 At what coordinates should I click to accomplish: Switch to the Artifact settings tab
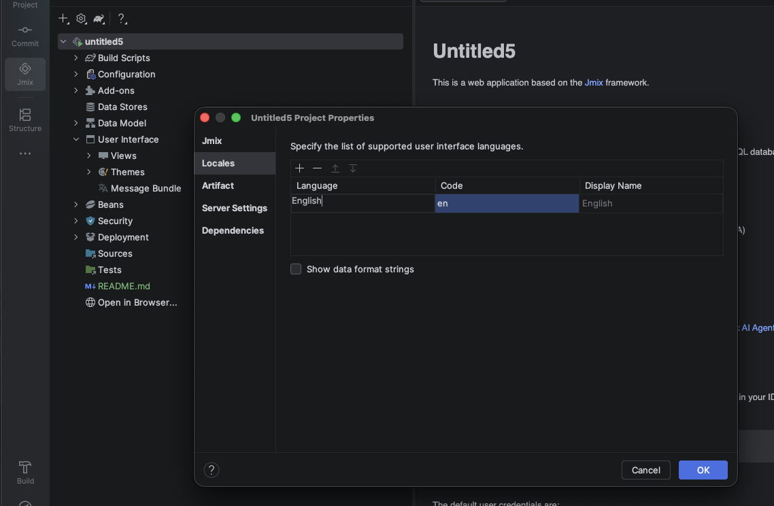pos(218,185)
